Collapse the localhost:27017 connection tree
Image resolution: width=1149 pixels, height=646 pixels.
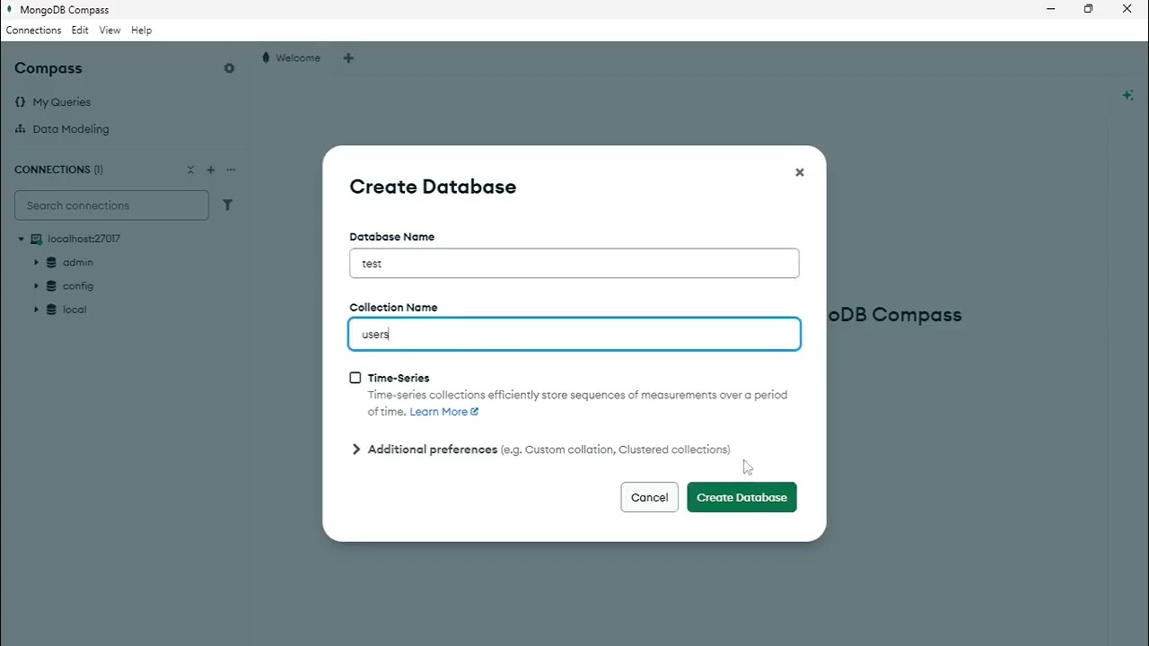tap(22, 240)
